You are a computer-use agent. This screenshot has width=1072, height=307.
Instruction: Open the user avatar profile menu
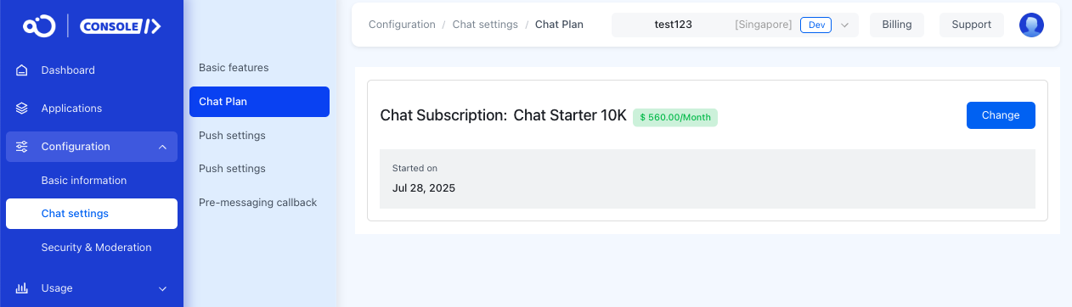coord(1031,25)
